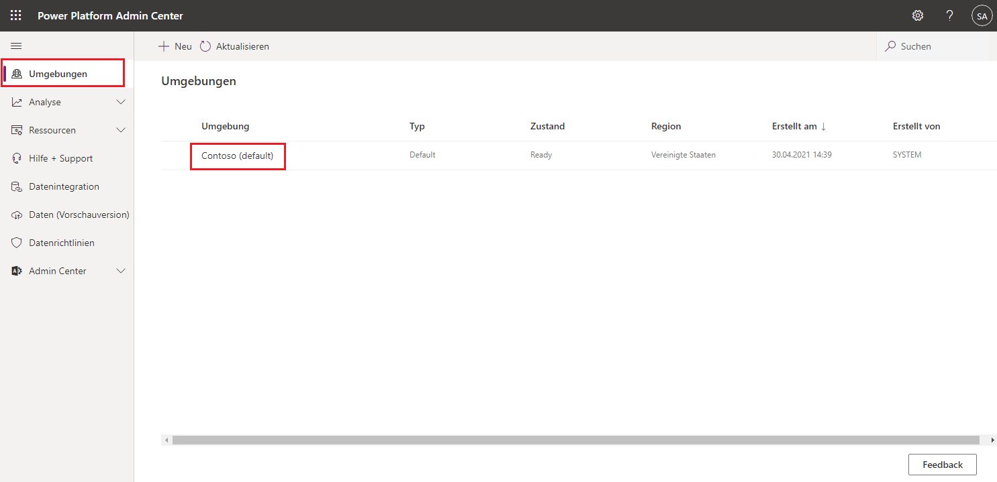Expand the Admin Center chevron
The height and width of the screenshot is (482, 997).
[x=121, y=271]
